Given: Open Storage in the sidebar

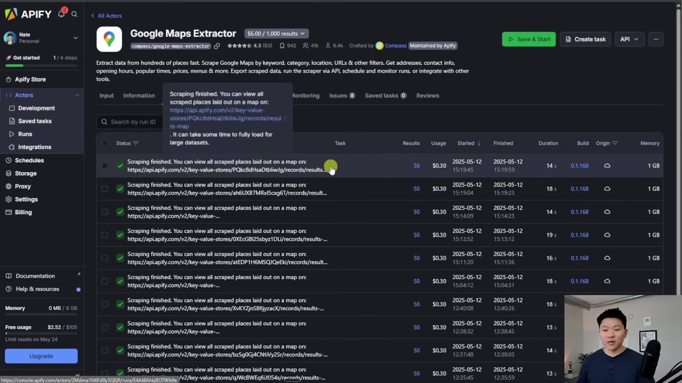Looking at the screenshot, I should coord(25,173).
